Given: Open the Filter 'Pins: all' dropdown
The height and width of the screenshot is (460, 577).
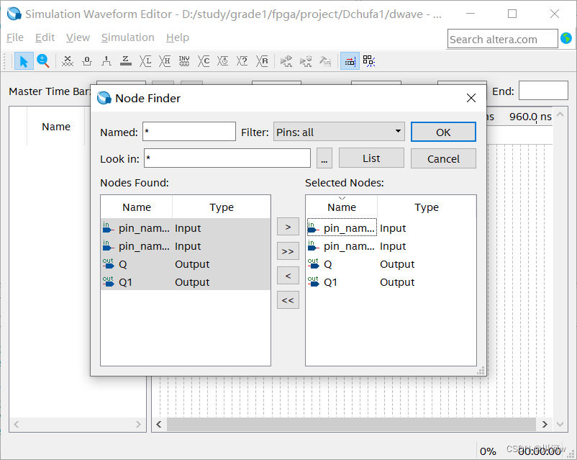Looking at the screenshot, I should click(339, 132).
